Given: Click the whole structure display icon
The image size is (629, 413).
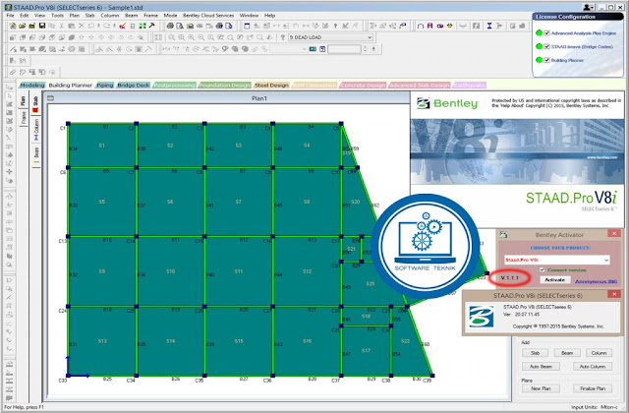Looking at the screenshot, I should click(158, 37).
